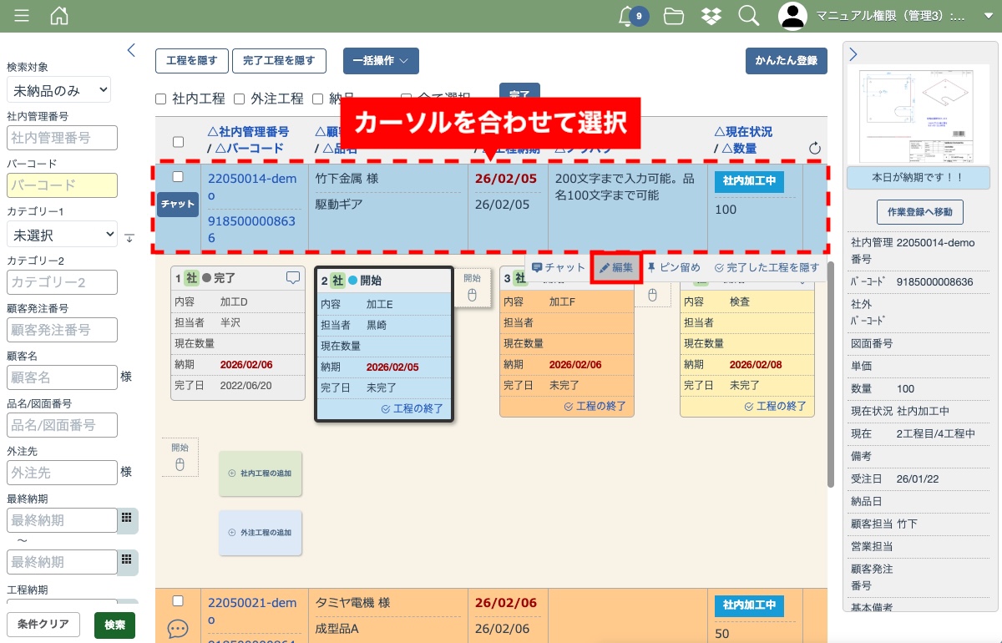Open calendar picker for first 最終納期 field
1002x643 pixels.
click(x=127, y=519)
